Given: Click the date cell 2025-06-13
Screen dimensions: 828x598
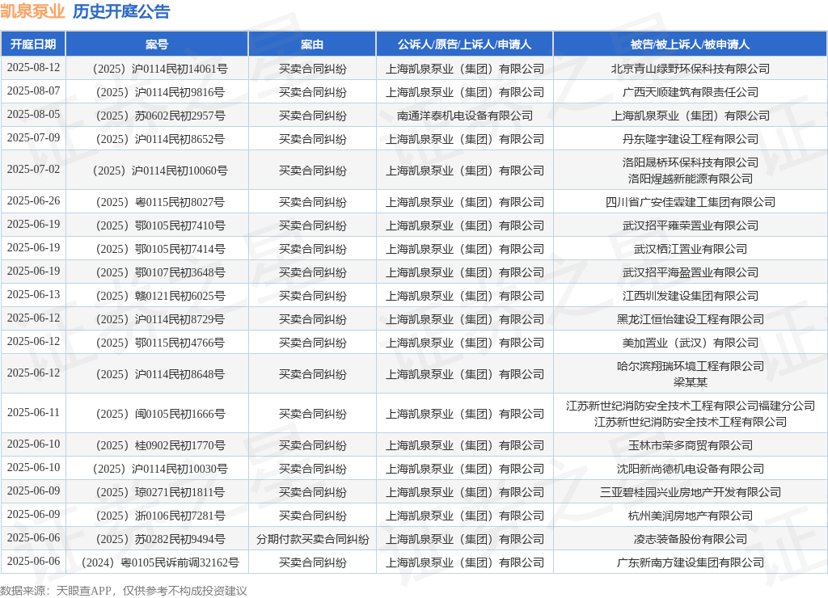Looking at the screenshot, I should (x=33, y=295).
